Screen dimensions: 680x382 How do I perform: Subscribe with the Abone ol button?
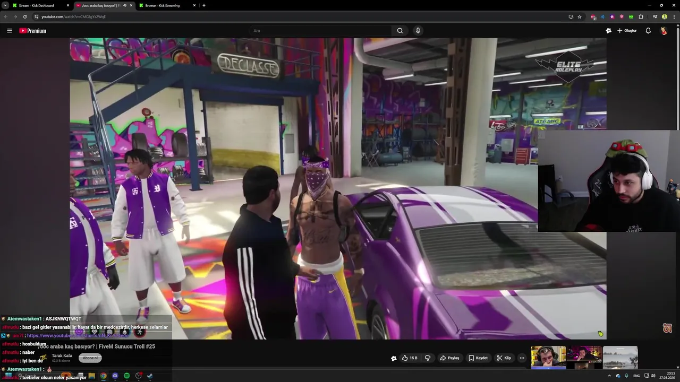(x=90, y=358)
